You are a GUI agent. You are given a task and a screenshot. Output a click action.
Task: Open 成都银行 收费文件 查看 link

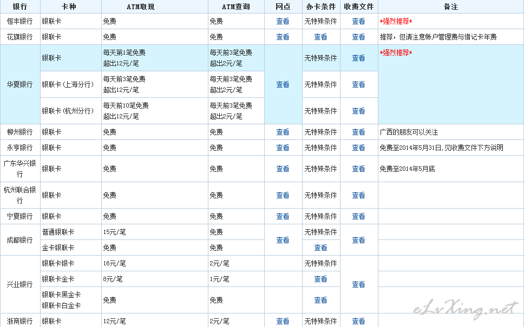tap(358, 240)
